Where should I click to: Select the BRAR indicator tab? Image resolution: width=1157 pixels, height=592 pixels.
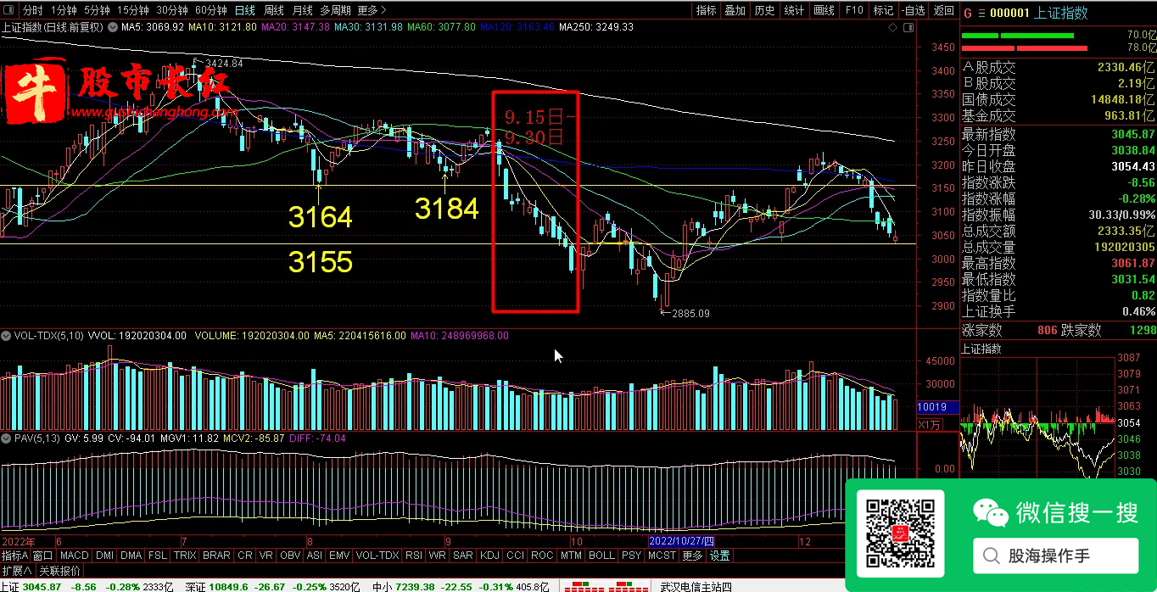click(216, 556)
